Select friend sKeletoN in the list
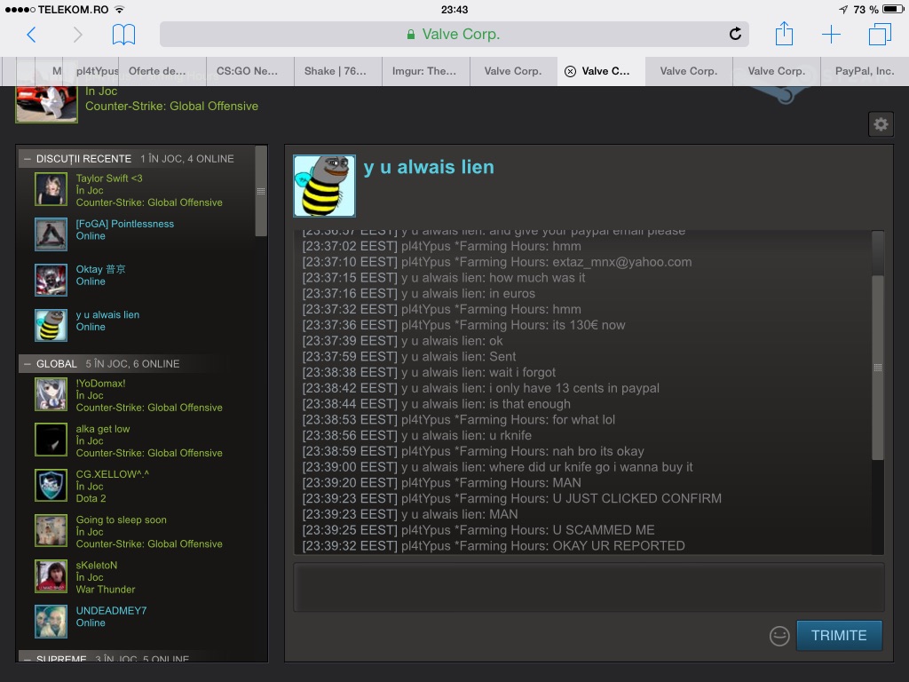Image resolution: width=909 pixels, height=682 pixels. coord(96,566)
